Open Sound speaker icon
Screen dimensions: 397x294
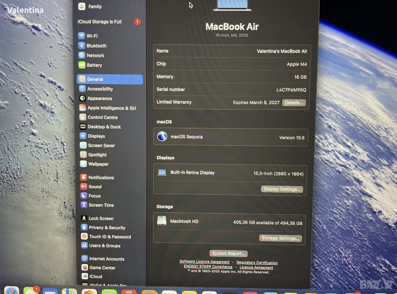point(84,187)
